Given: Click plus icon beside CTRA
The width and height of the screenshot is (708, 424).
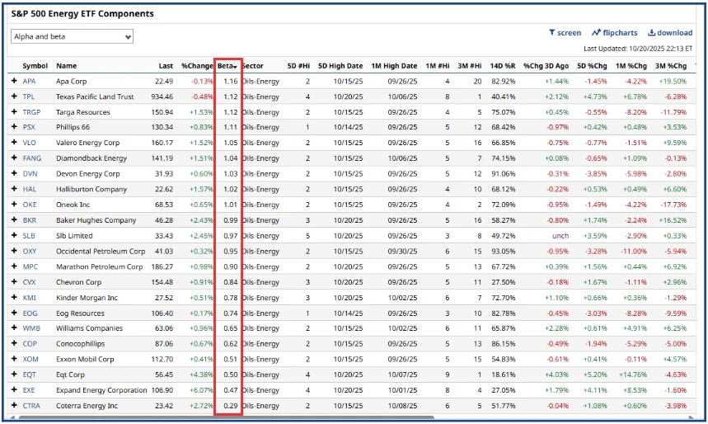Looking at the screenshot, I should (x=13, y=406).
